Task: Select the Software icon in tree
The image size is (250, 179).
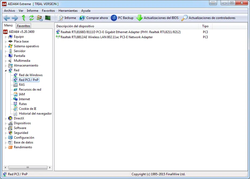Action: [10, 128]
